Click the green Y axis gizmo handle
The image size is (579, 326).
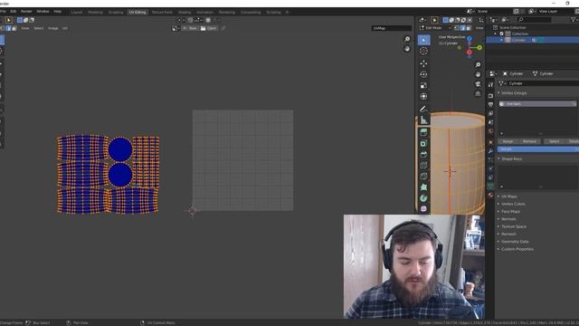479,48
